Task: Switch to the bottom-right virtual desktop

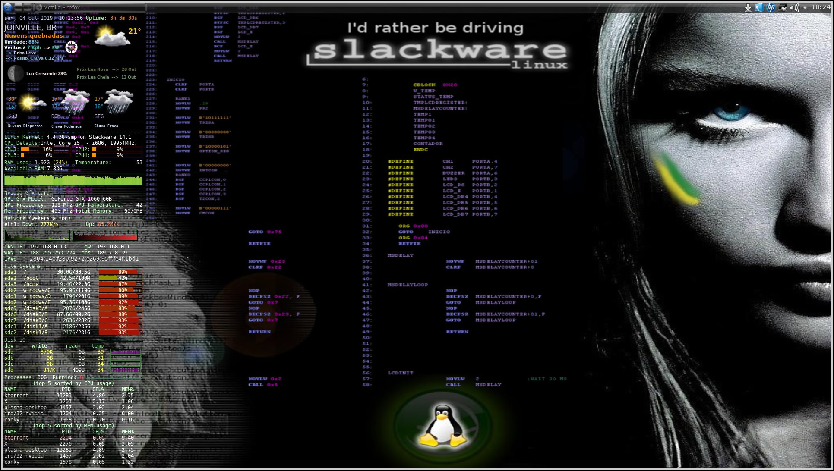Action: click(x=27, y=10)
